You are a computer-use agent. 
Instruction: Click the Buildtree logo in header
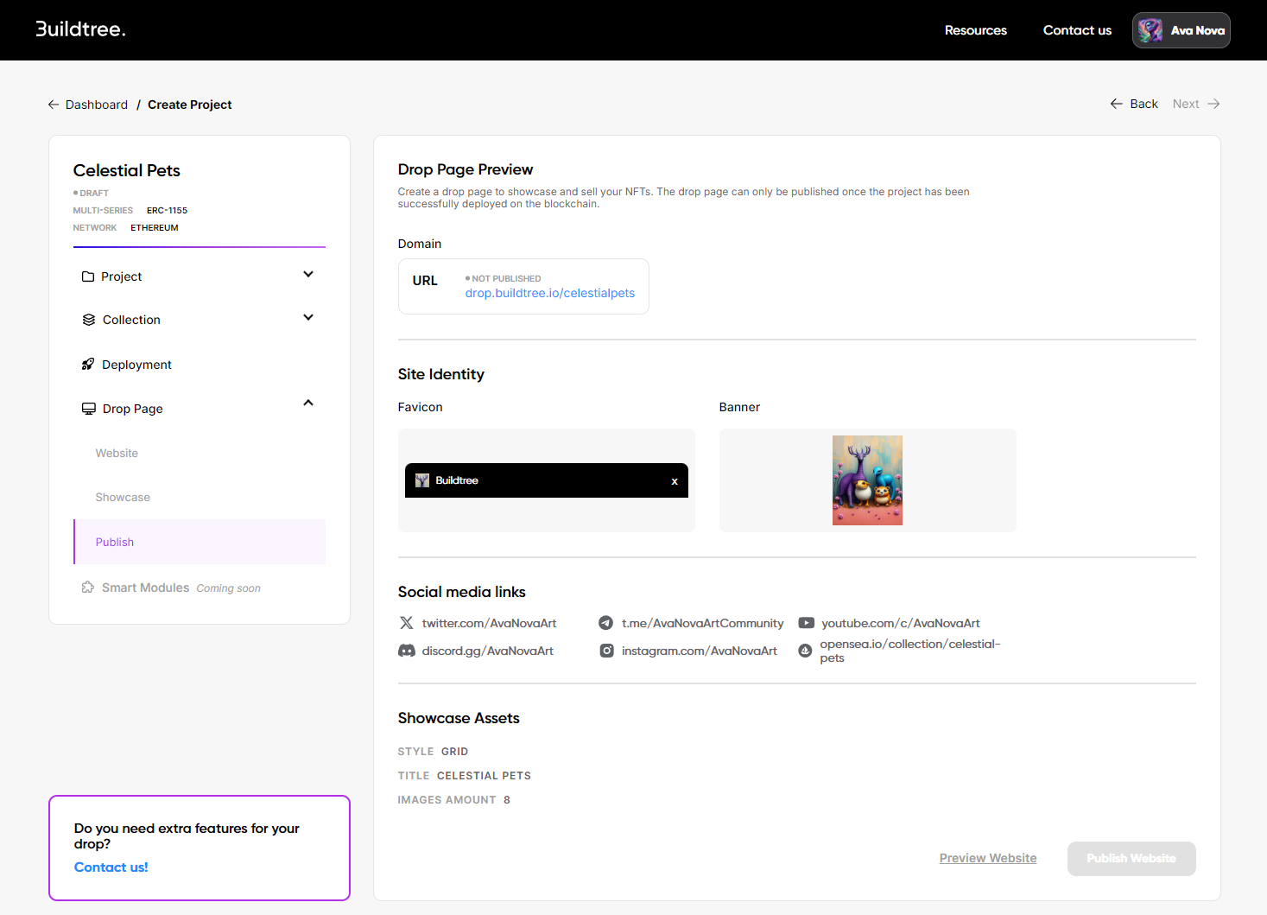point(80,29)
